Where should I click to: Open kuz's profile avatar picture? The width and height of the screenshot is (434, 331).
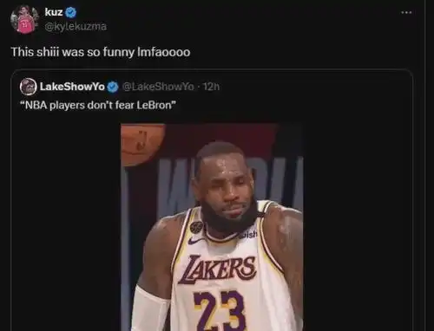point(24,20)
